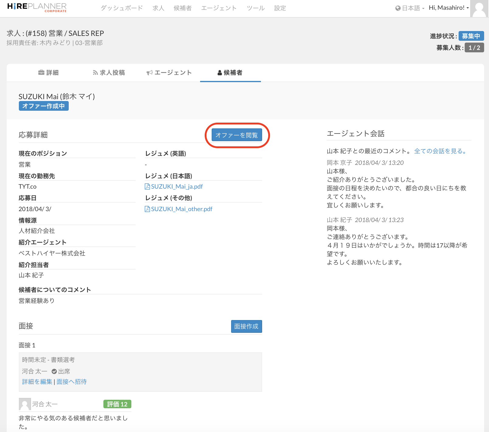This screenshot has width=489, height=432.
Task: Open the 全ての会話を見る link
Action: click(x=440, y=151)
